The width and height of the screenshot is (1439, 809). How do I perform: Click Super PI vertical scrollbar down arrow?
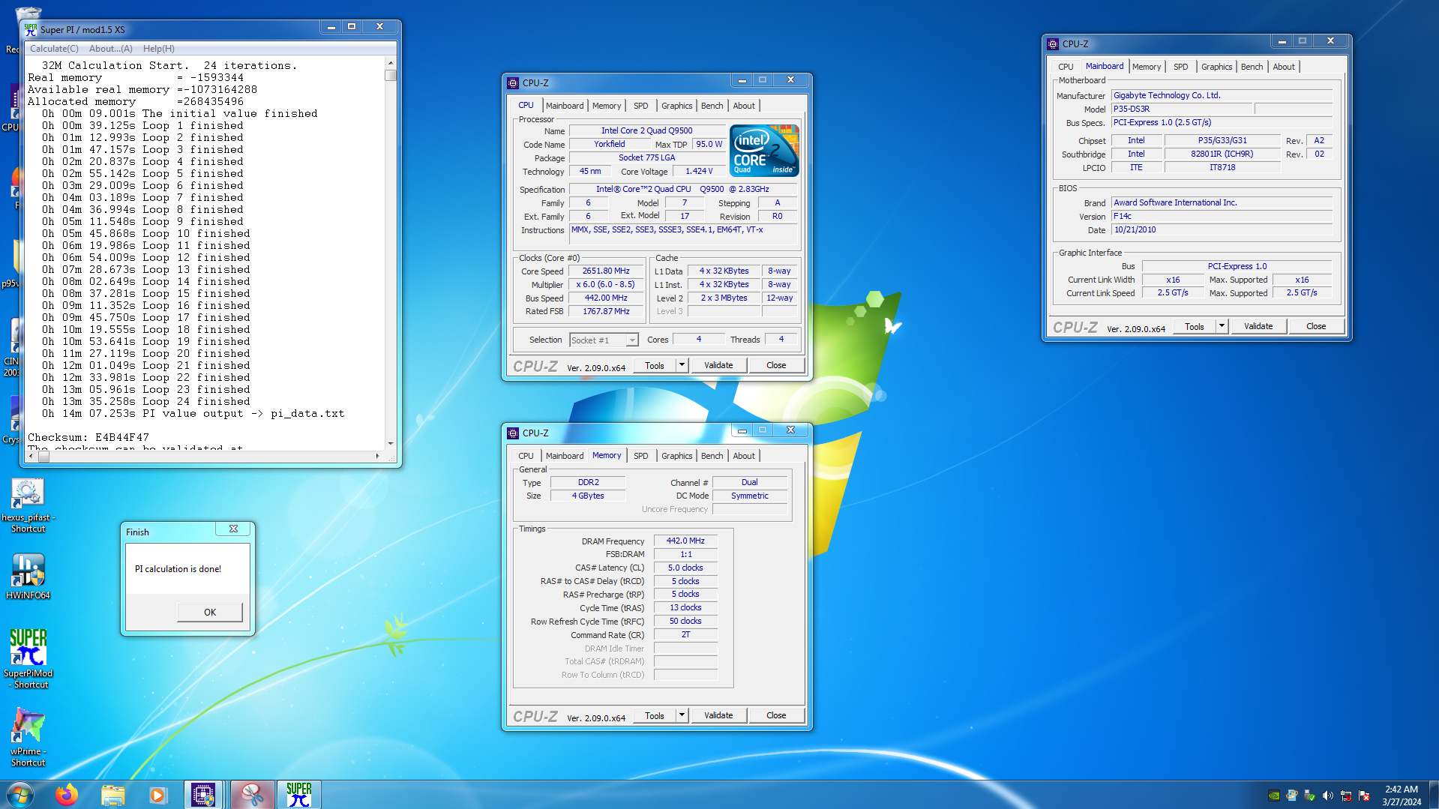point(390,443)
